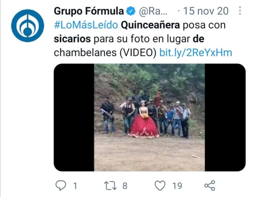Click the bold word sicarios in tweet

(x=72, y=39)
